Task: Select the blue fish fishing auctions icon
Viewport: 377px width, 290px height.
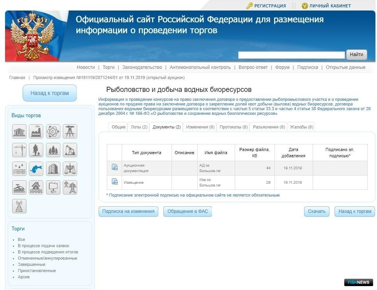Action: (x=36, y=169)
